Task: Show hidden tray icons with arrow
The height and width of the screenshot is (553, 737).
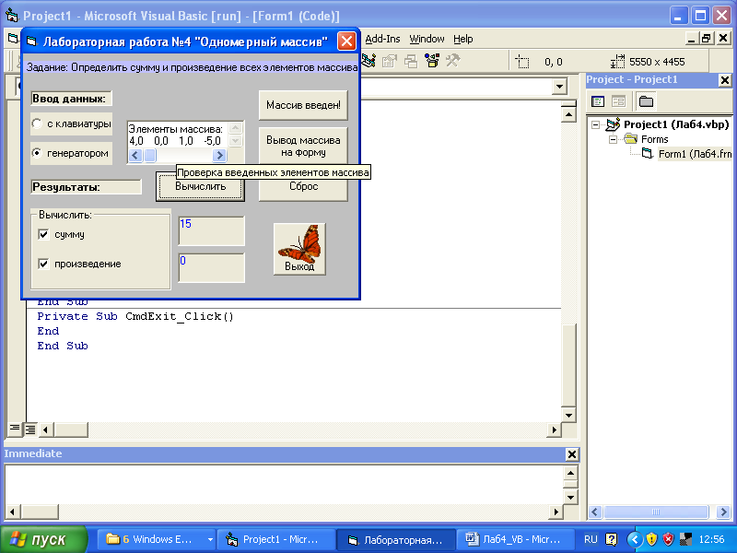Action: click(635, 539)
